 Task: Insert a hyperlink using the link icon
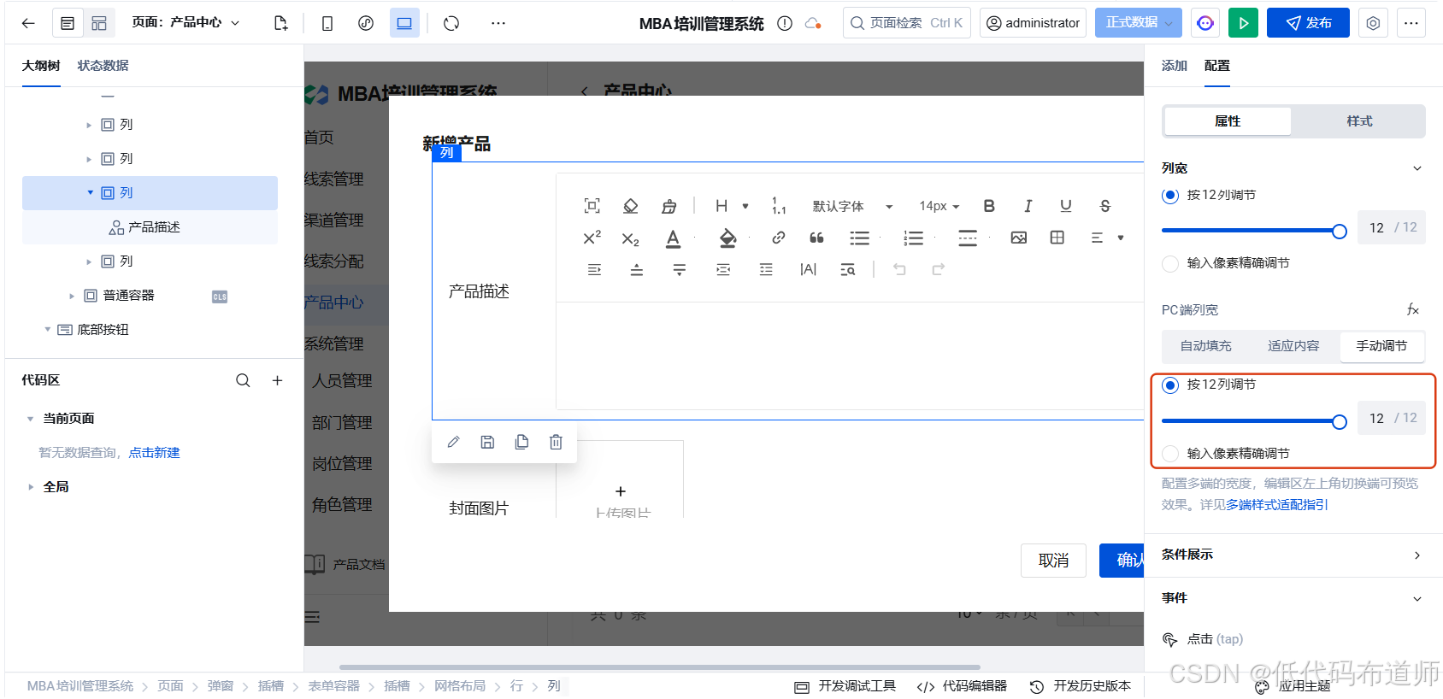click(x=778, y=238)
